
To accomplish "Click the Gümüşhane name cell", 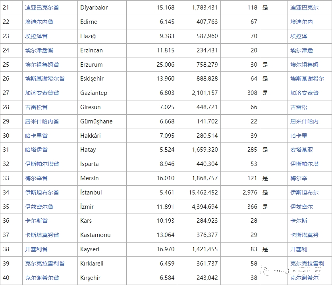I will click(96, 121).
